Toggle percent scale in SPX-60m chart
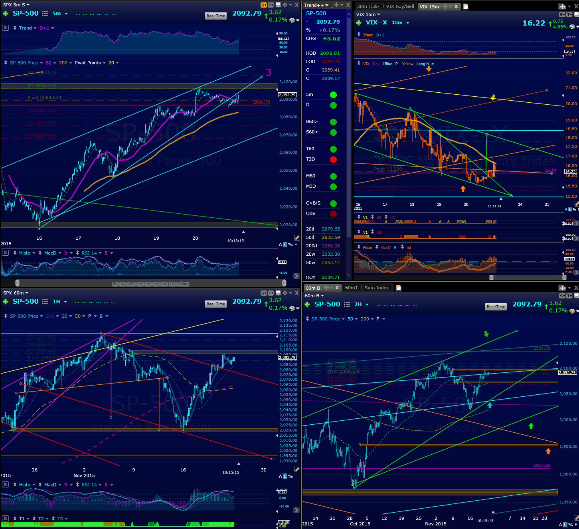 point(290,476)
